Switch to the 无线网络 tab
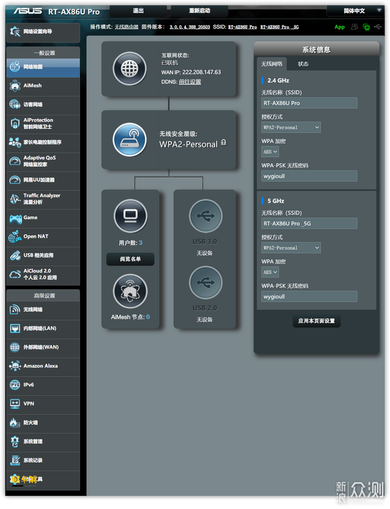Viewport: 390px width, 509px height. 272,64
